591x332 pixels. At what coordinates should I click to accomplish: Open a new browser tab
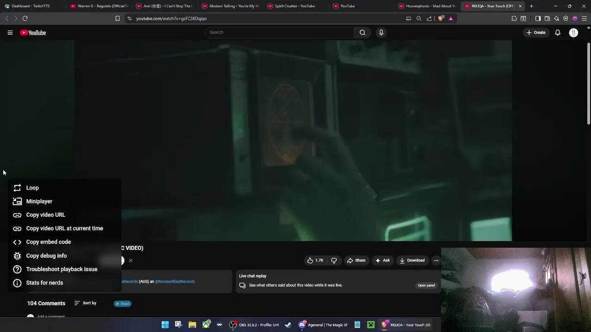[531, 6]
